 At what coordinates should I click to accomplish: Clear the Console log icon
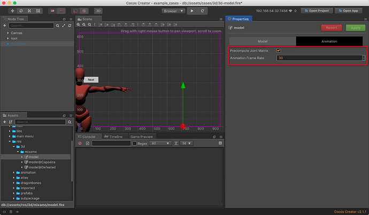click(80, 144)
